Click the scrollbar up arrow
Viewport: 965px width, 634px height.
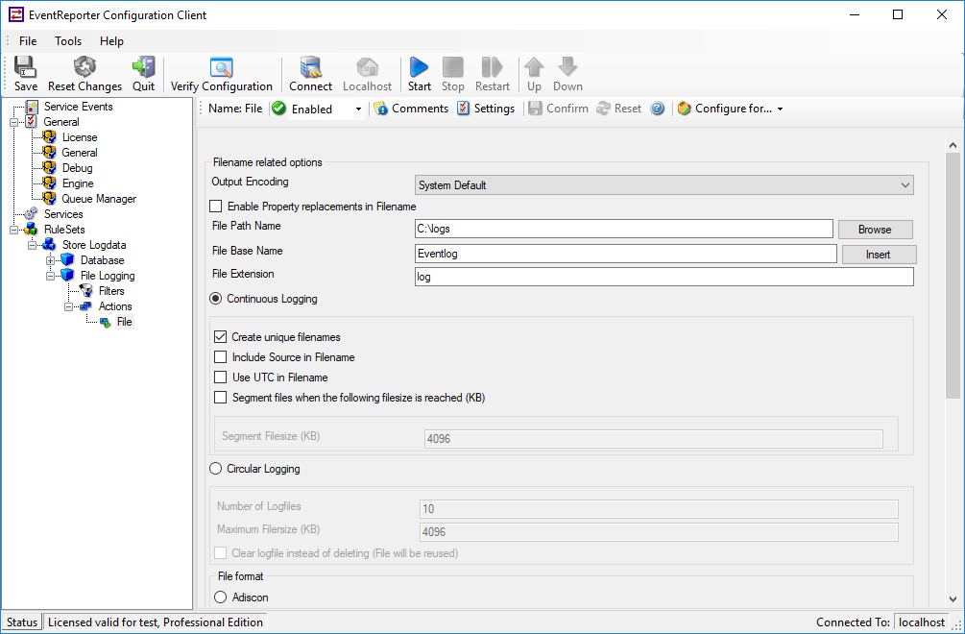pos(953,145)
